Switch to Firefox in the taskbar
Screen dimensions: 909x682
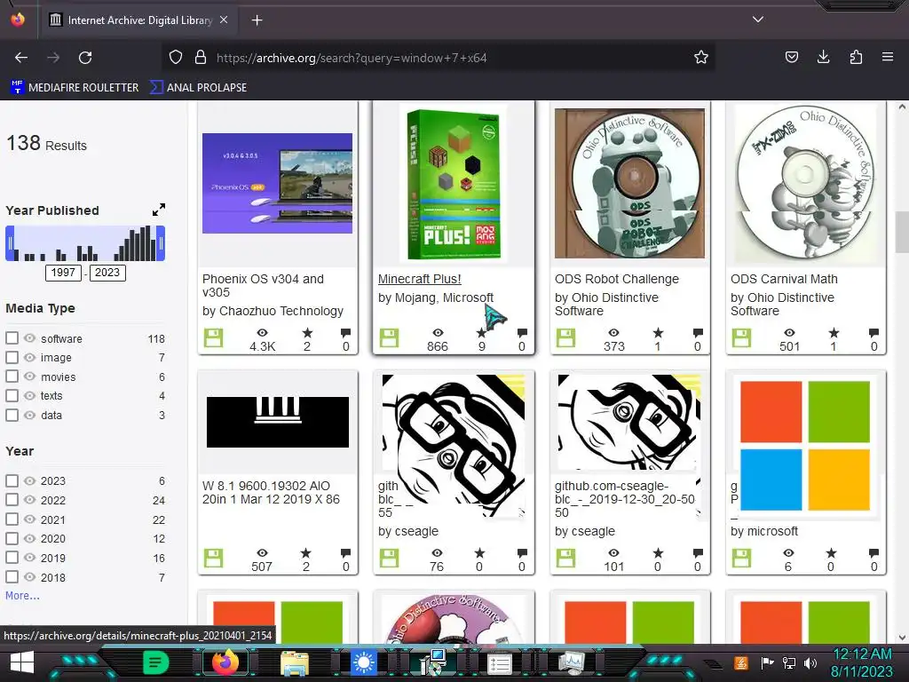225,662
